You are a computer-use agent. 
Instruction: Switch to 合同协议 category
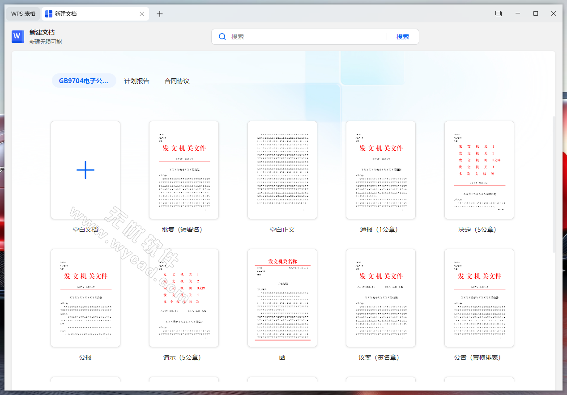[x=177, y=81]
